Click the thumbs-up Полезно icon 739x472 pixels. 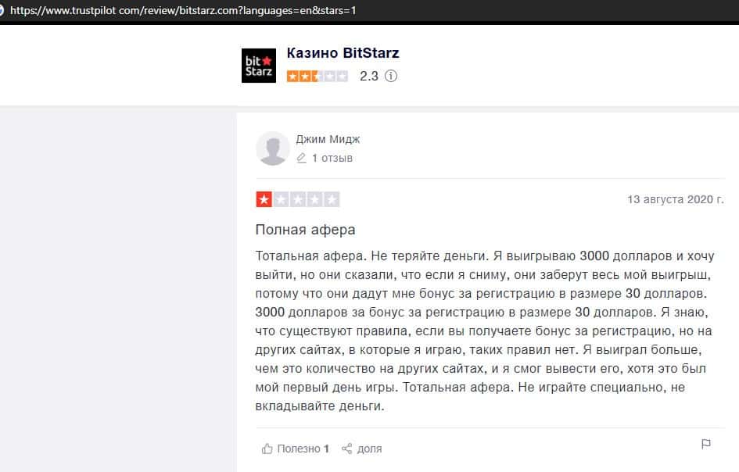click(267, 449)
